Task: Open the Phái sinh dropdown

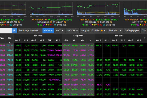Action: point(115,30)
